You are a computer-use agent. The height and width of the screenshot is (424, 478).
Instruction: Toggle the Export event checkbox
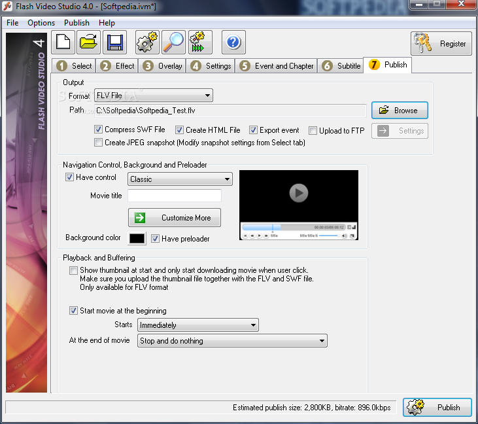tap(253, 130)
